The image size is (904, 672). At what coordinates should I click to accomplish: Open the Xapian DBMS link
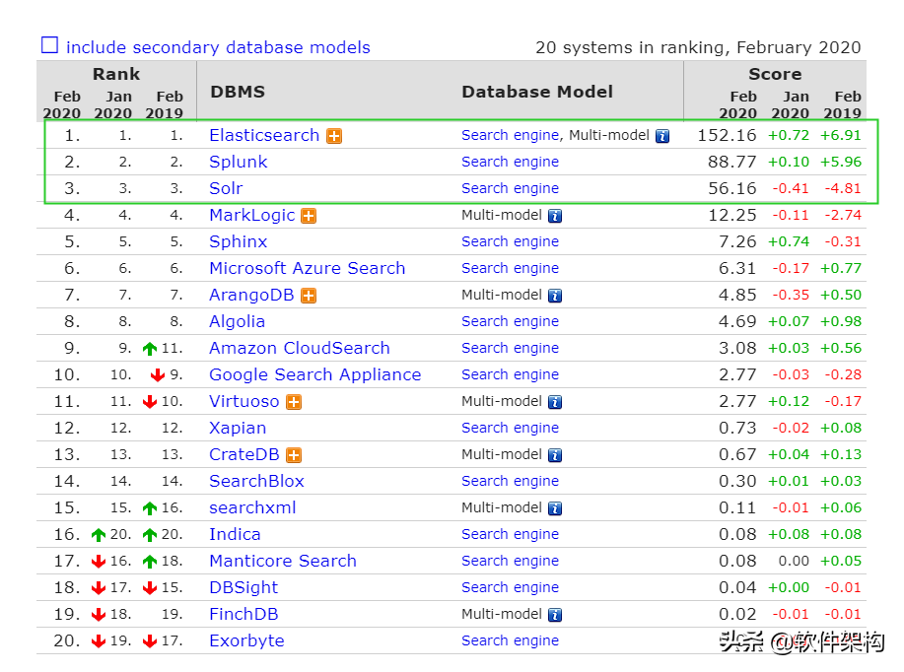(238, 428)
